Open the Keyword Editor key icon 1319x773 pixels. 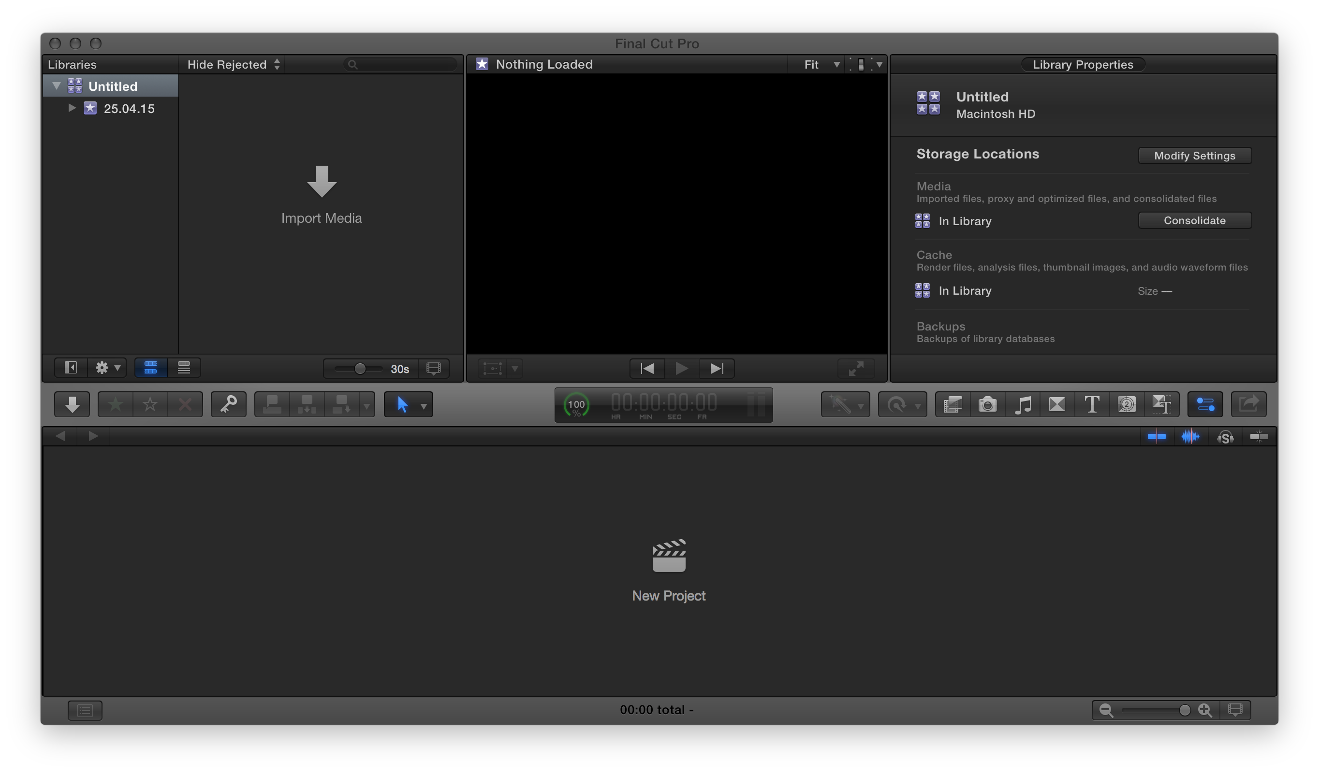pyautogui.click(x=228, y=404)
